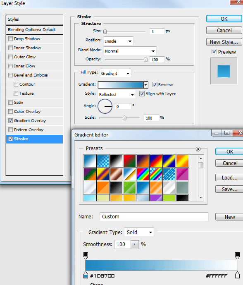Click the New Style... button
Screen dimensions: 243x285
[224, 42]
